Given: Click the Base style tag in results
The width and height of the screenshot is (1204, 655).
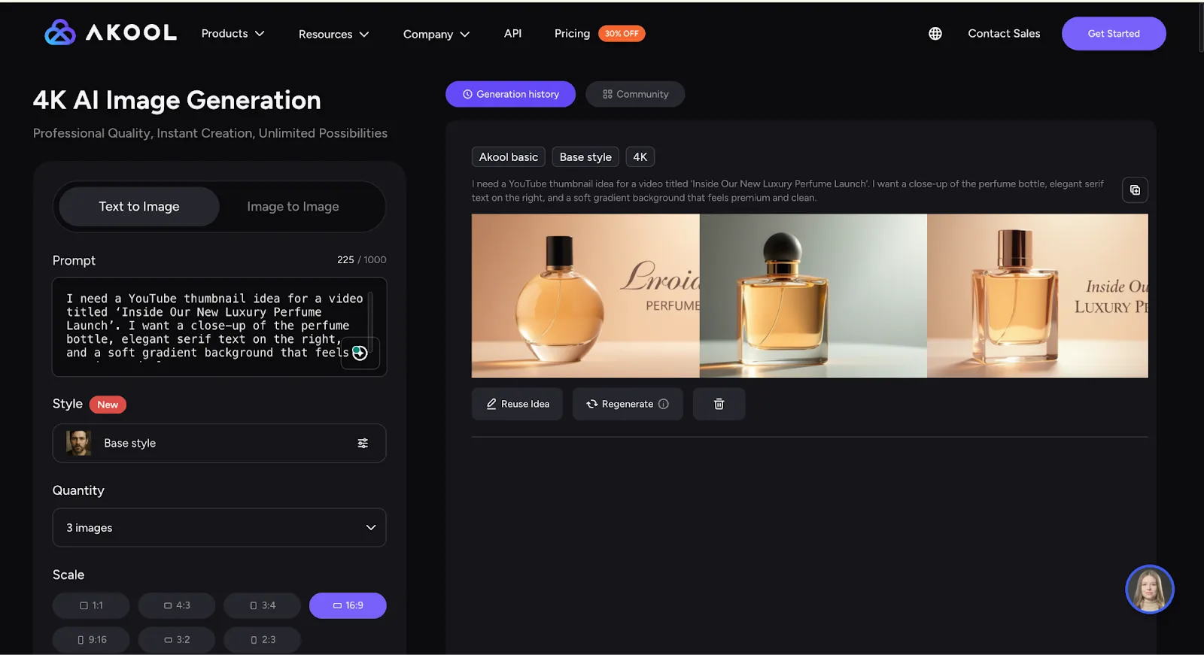Looking at the screenshot, I should point(585,156).
